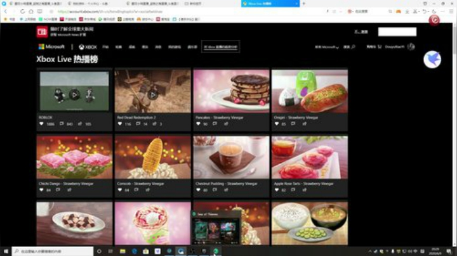This screenshot has width=457, height=256.
Task: Switch to the second browser tab
Action: (94, 4)
